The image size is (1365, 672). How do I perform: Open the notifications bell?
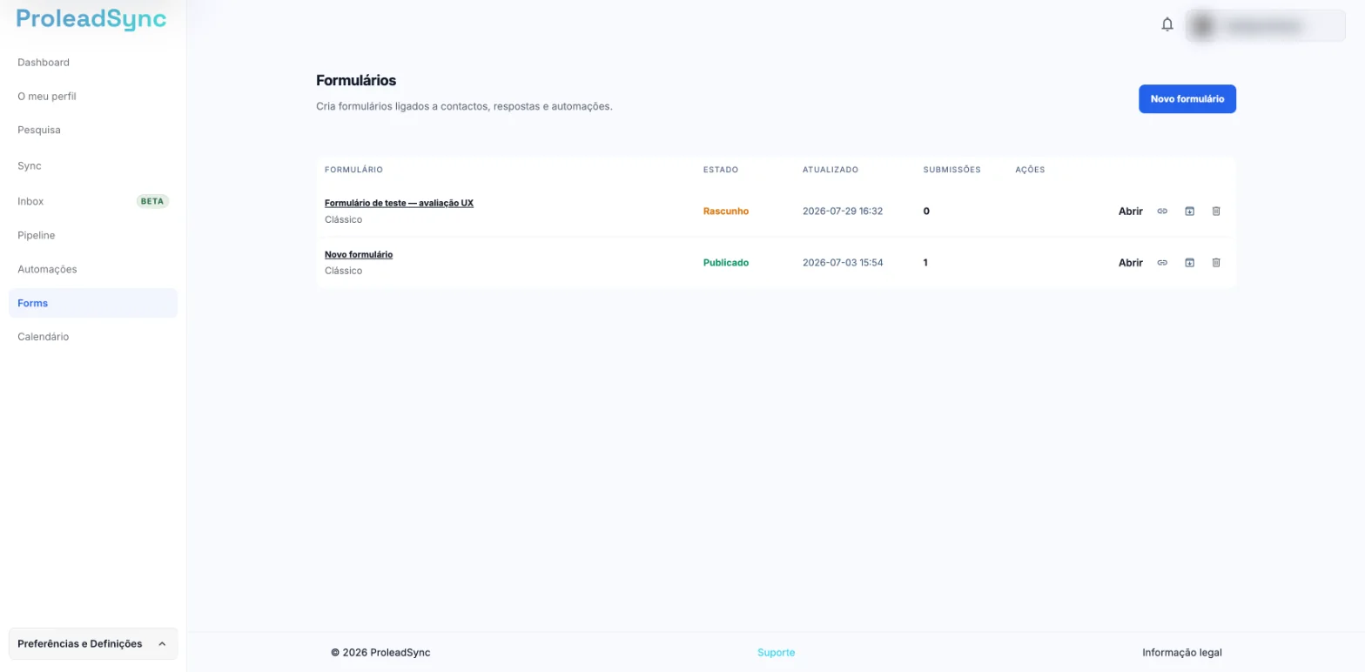tap(1167, 25)
